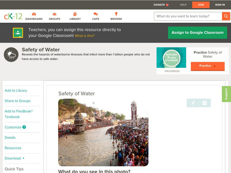The width and height of the screenshot is (231, 173).
Task: Click the BROWSE menu label
Action: point(116,19)
